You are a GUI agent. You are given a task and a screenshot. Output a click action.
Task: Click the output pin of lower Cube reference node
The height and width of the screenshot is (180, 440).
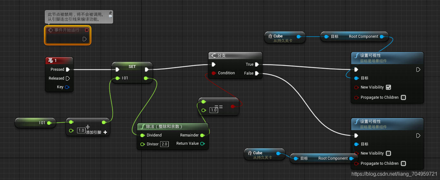[x=278, y=154]
